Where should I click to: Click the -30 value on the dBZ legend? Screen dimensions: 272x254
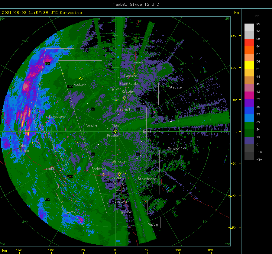pos(259,159)
